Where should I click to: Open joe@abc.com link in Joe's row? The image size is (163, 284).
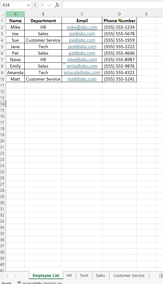tap(82, 34)
